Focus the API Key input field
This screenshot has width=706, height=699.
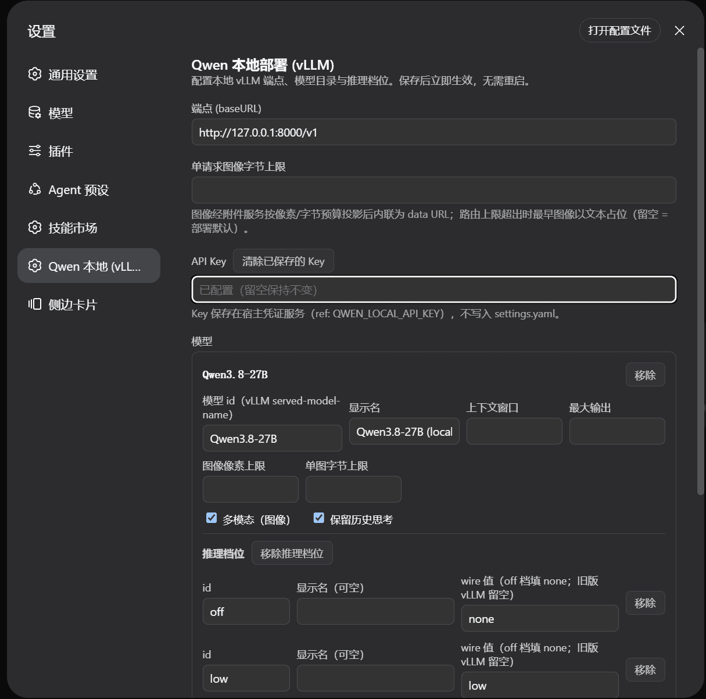[x=433, y=289]
